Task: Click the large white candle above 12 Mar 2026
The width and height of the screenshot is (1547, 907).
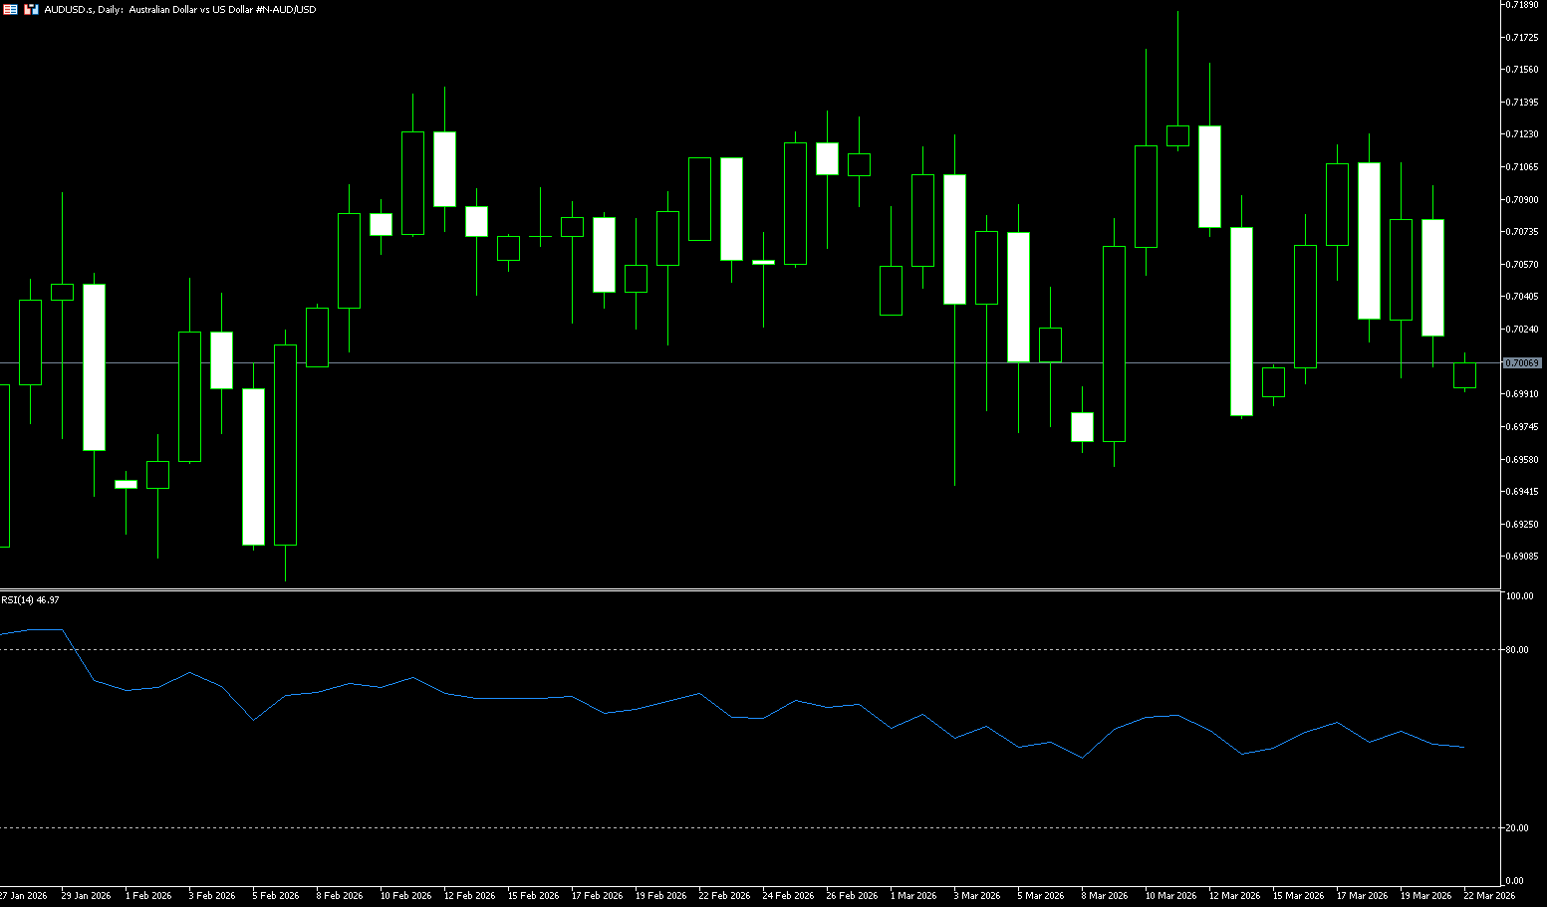Action: (1241, 321)
